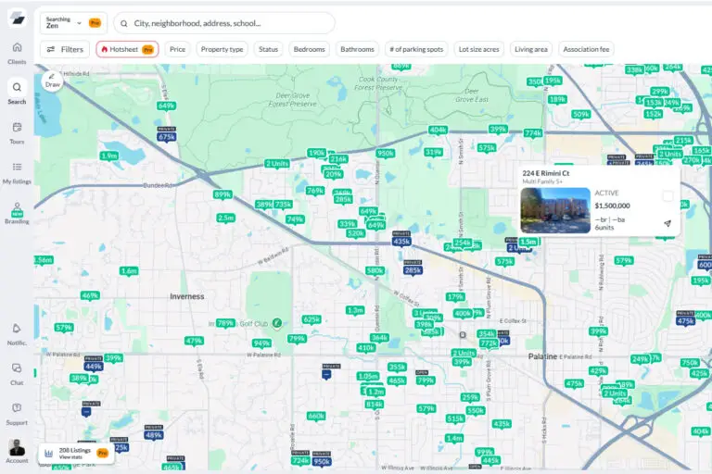Open the Price filter dropdown
The width and height of the screenshot is (712, 474).
point(177,49)
